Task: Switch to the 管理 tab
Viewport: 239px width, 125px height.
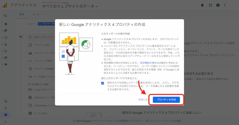Action: 22,14
